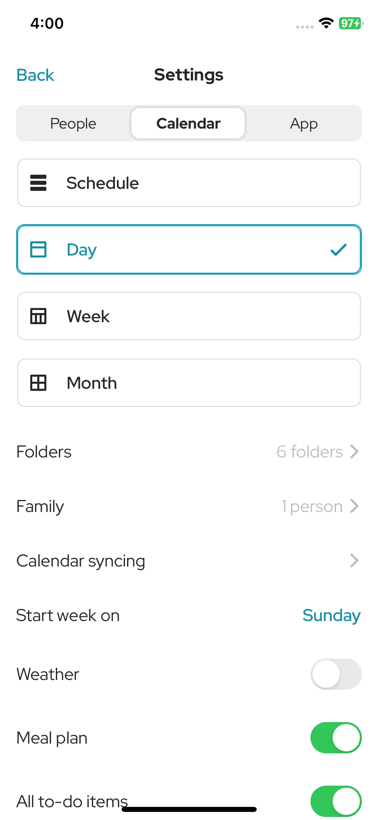Image resolution: width=378 pixels, height=820 pixels.
Task: Turn off All to-do items toggle
Action: [x=336, y=801]
